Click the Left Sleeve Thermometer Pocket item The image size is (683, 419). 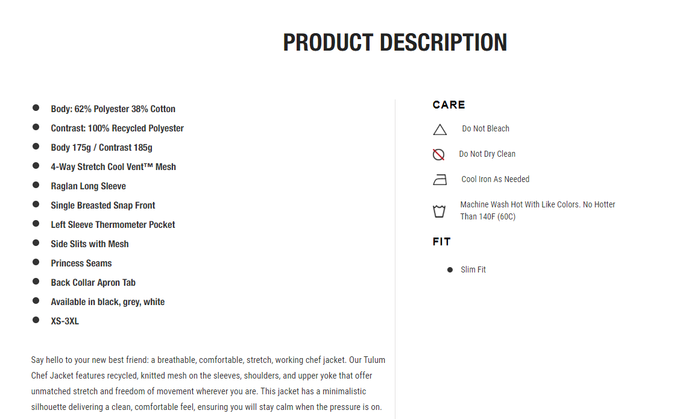pos(113,225)
